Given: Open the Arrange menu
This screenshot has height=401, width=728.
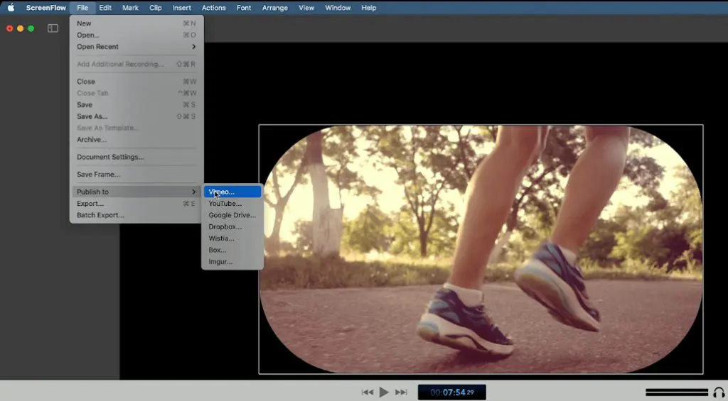Looking at the screenshot, I should coord(275,7).
